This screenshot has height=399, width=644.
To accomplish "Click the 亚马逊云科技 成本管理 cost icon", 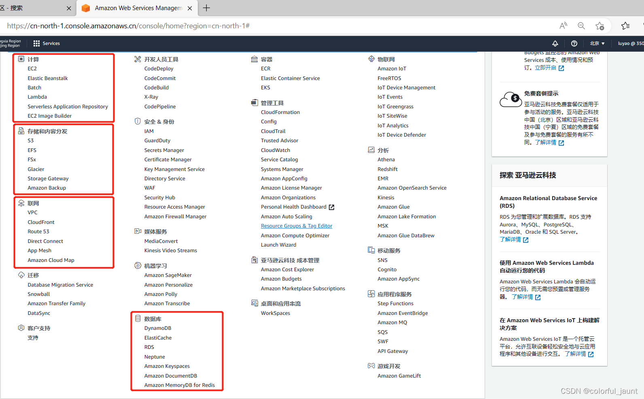I will 254,260.
